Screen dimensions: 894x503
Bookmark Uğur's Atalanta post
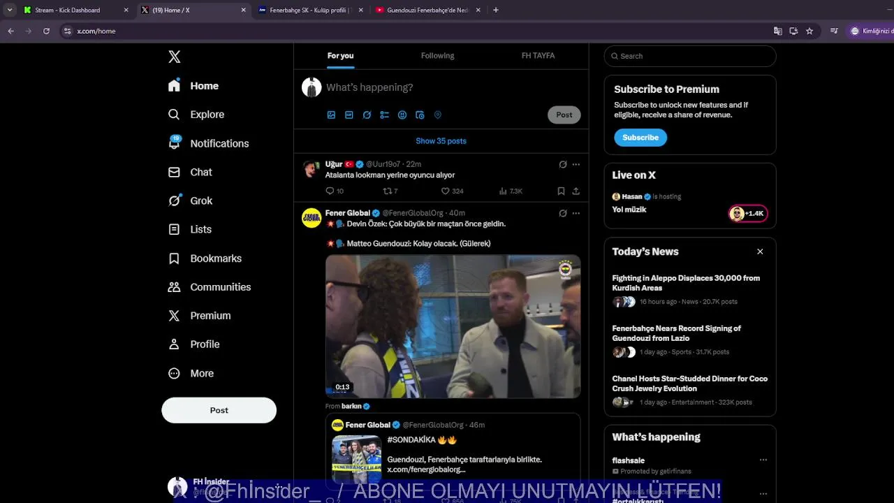point(561,191)
